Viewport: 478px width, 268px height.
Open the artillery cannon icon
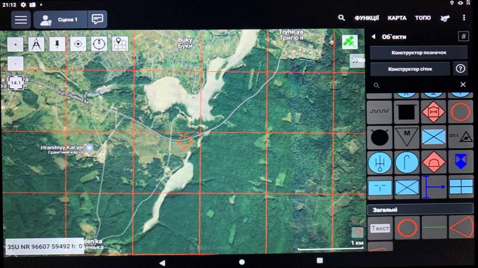tap(445, 18)
